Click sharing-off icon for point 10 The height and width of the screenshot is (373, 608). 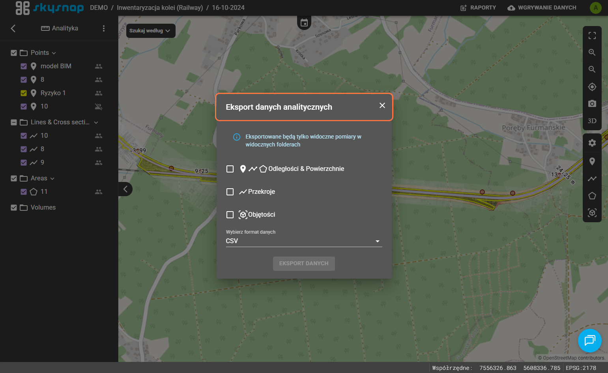(x=99, y=107)
